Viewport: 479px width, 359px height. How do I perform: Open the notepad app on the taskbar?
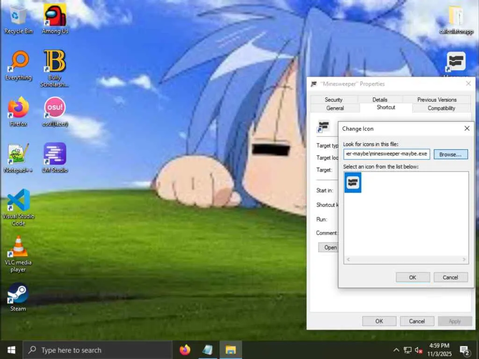click(x=208, y=350)
